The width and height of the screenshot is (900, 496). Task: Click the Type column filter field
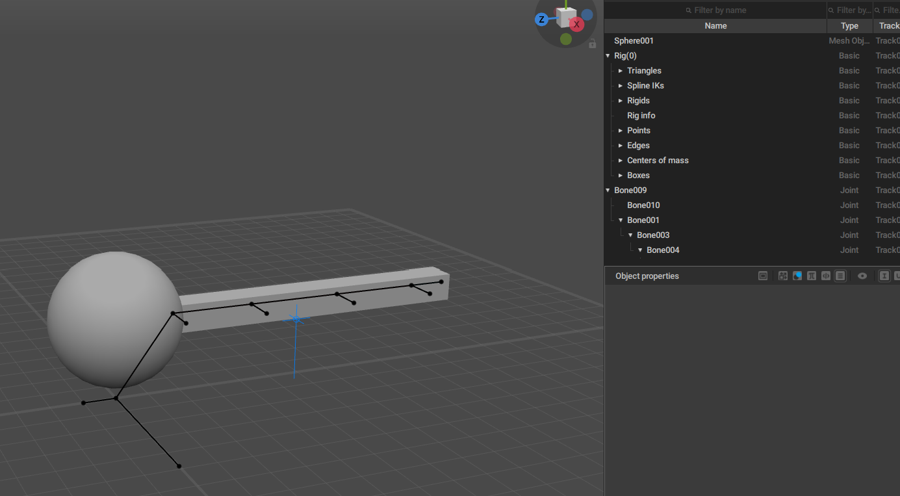tap(850, 10)
